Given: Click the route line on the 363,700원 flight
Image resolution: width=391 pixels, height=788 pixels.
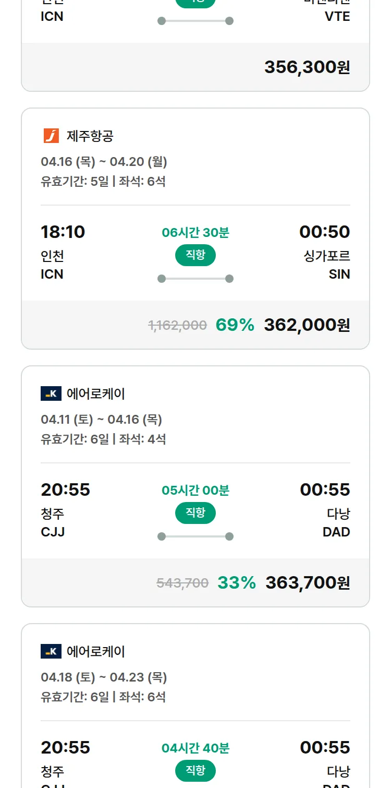Looking at the screenshot, I should 195,536.
